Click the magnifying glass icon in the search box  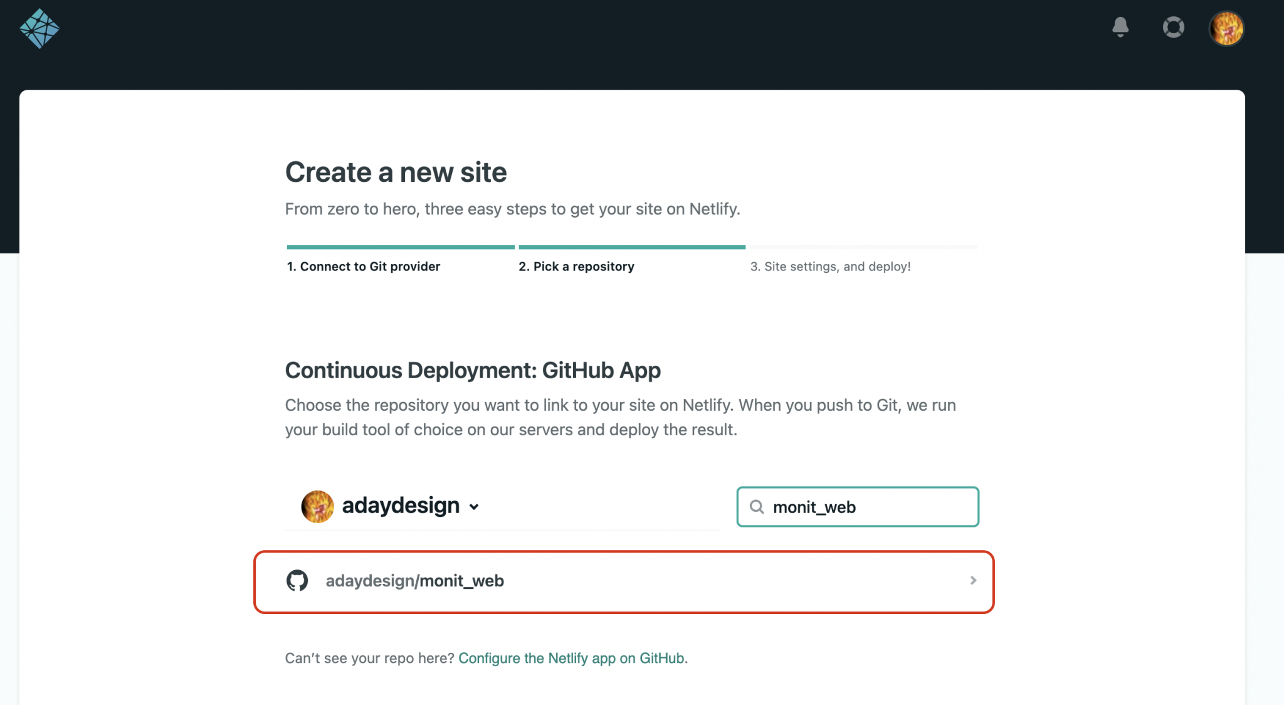[x=757, y=507]
